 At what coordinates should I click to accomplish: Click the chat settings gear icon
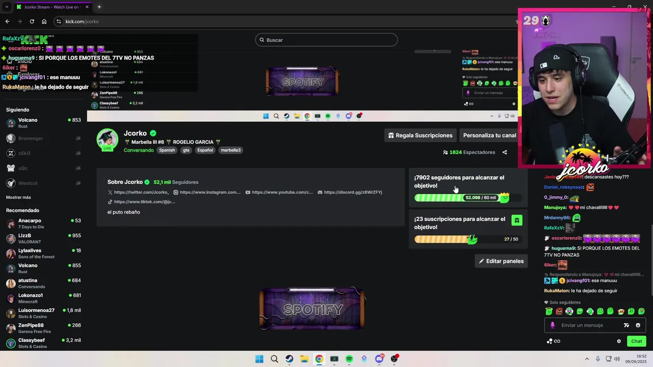pyautogui.click(x=619, y=342)
